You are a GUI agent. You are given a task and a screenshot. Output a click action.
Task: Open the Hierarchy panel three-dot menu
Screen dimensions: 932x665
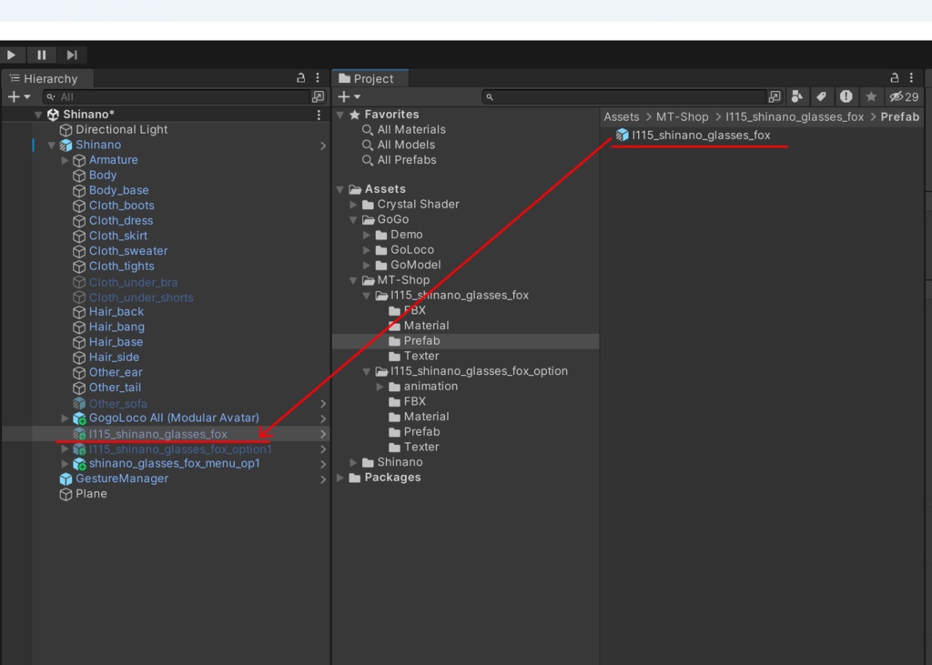click(x=318, y=78)
